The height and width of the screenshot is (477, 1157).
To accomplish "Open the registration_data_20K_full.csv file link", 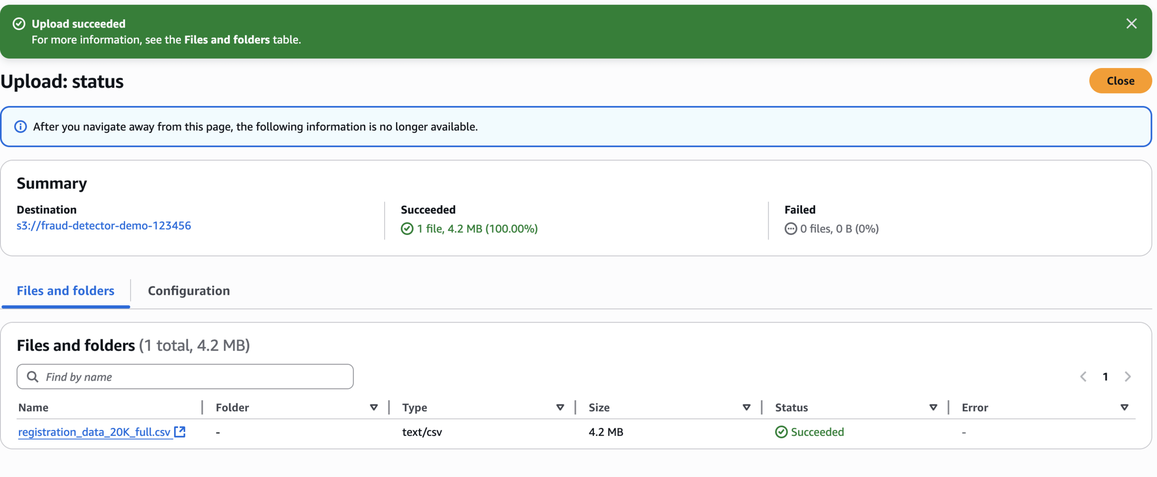I will click(94, 432).
